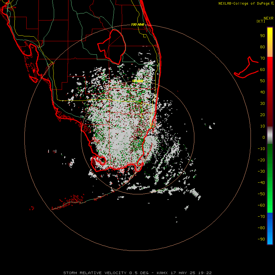Screen dimensions: 275x275
Task: Select the positive 60 scale label
Action: point(262,70)
